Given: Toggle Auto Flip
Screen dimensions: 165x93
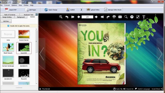Looking at the screenshot, I should [118, 89].
